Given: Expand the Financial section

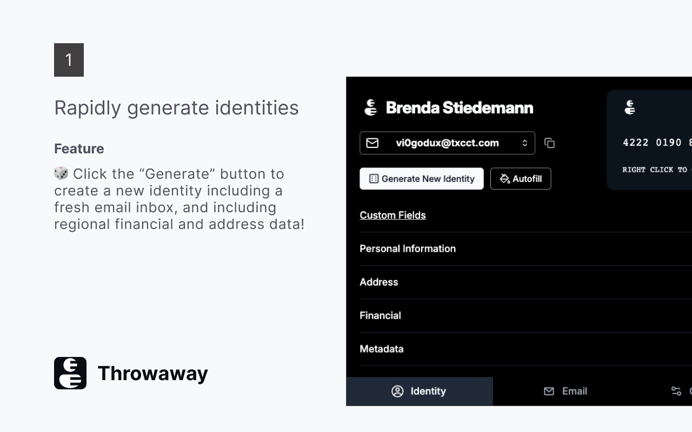Looking at the screenshot, I should 381,315.
